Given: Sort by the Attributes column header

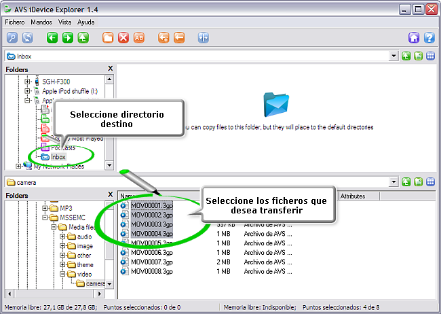Looking at the screenshot, I should 358,196.
